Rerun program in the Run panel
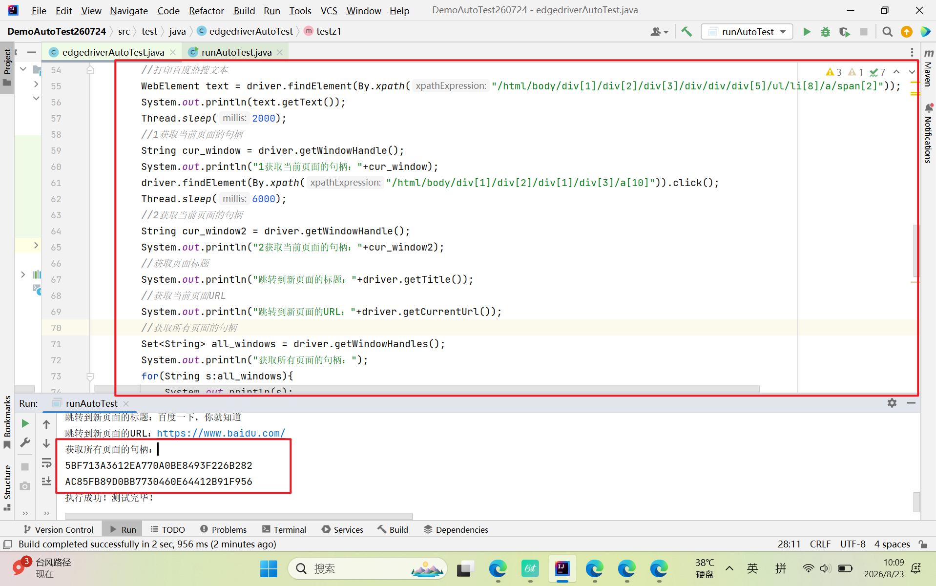 click(25, 423)
